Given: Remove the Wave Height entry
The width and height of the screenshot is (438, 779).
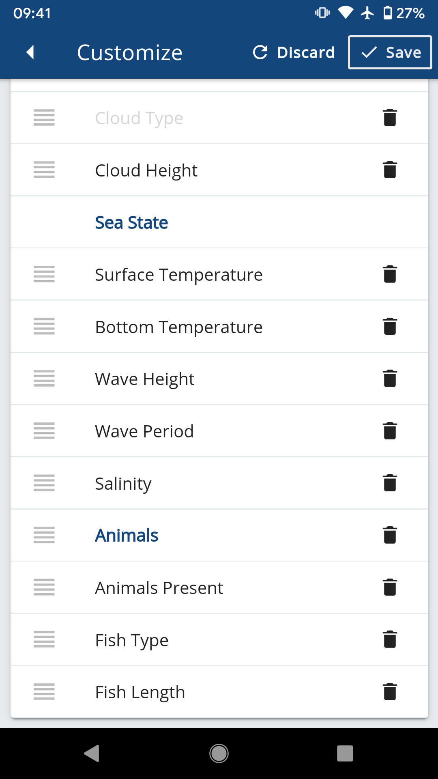Looking at the screenshot, I should [x=390, y=379].
